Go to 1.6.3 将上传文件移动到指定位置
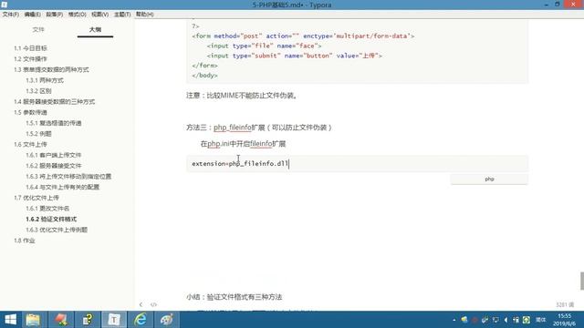The height and width of the screenshot is (328, 584). tap(68, 176)
